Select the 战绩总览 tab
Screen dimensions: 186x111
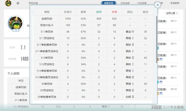(x=108, y=3)
